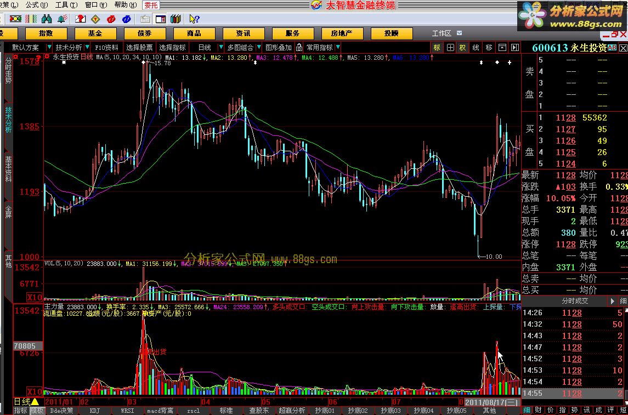Expand the 默认方案 dropdown arrow

[x=49, y=48]
